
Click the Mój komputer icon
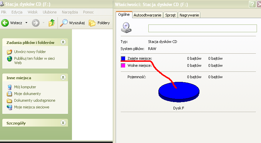tap(9, 87)
